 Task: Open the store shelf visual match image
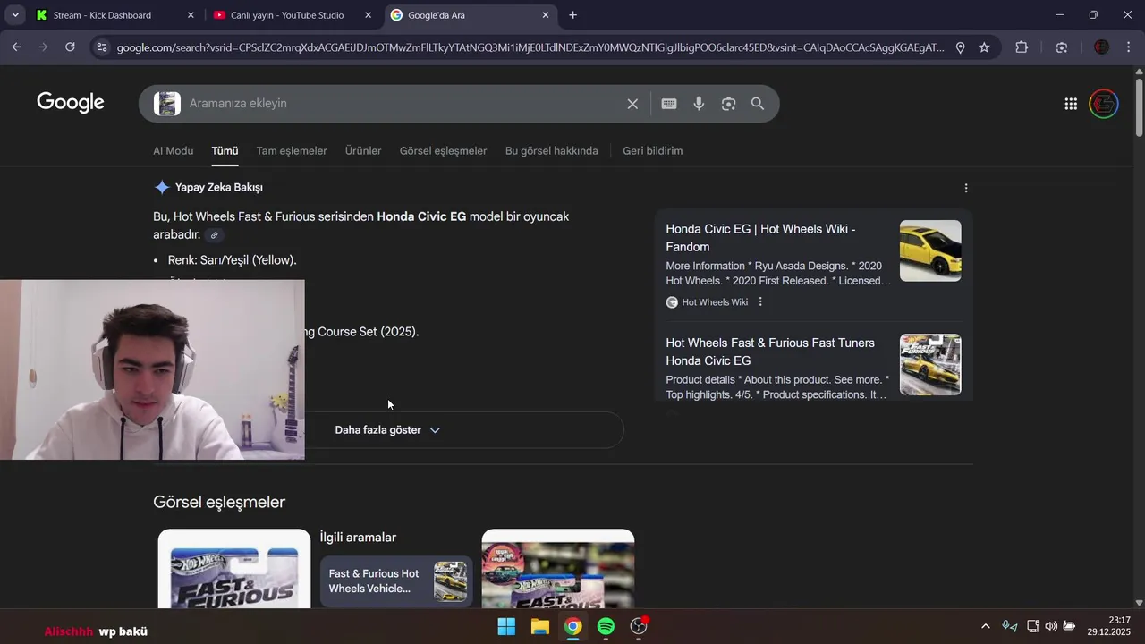click(558, 569)
